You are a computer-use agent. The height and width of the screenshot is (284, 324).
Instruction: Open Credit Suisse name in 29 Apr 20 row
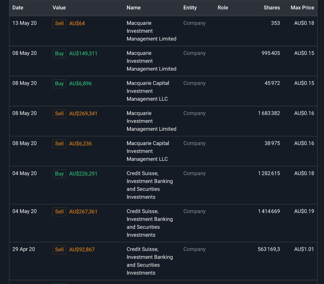click(149, 261)
